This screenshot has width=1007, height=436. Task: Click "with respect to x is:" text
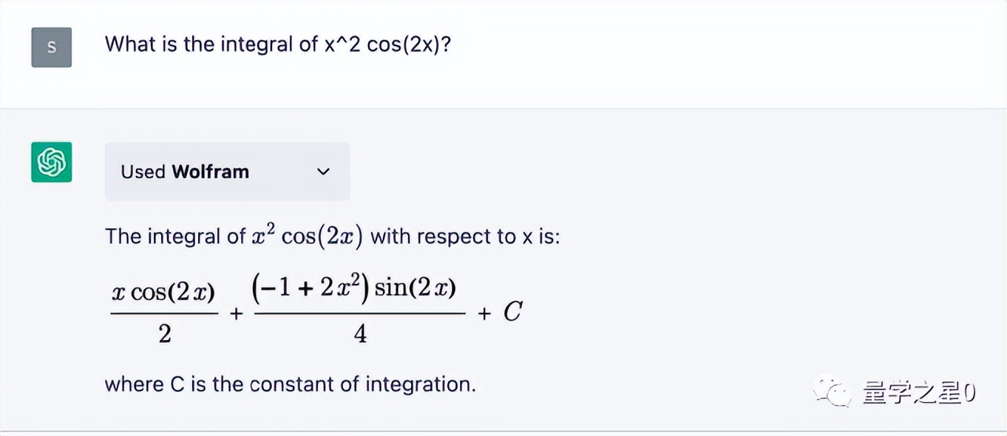tap(465, 236)
